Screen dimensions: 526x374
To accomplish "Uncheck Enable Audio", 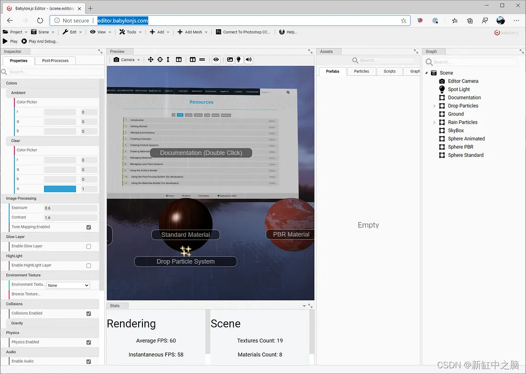I will (88, 362).
